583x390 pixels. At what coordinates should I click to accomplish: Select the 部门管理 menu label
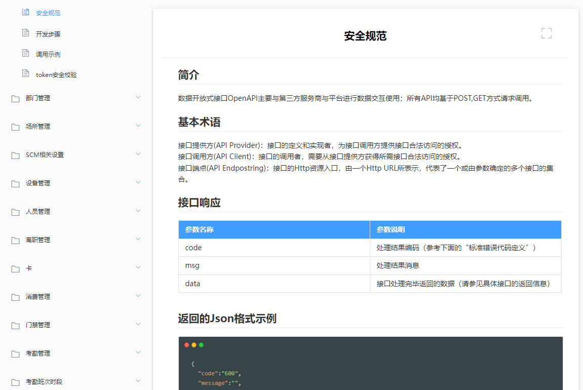point(38,98)
